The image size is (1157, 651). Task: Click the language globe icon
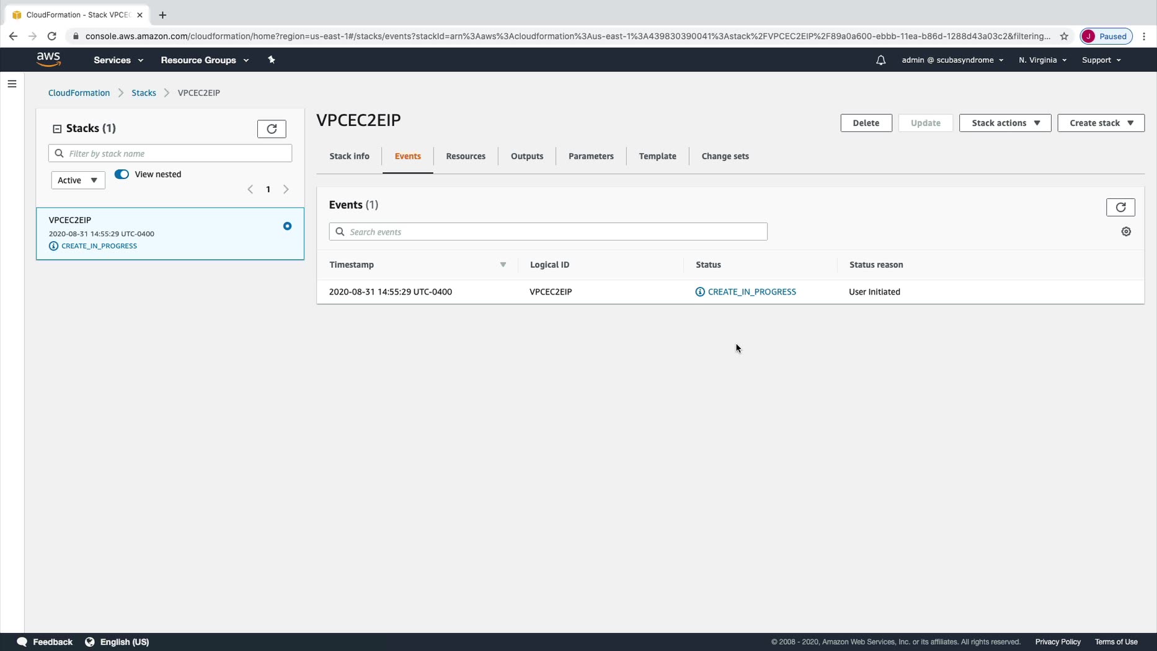coord(90,642)
